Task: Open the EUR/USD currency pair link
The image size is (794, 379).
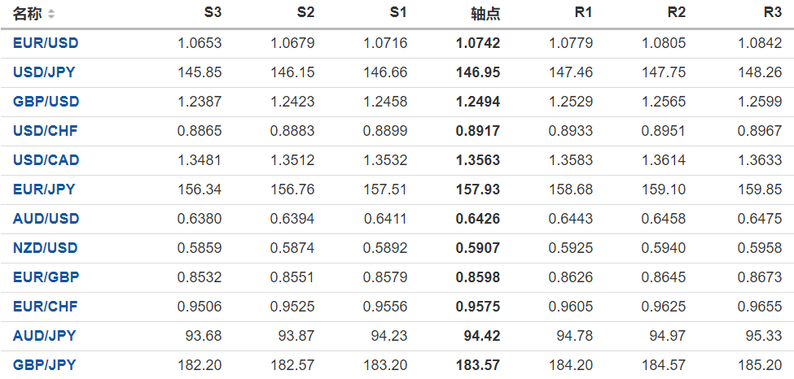Action: (46, 43)
